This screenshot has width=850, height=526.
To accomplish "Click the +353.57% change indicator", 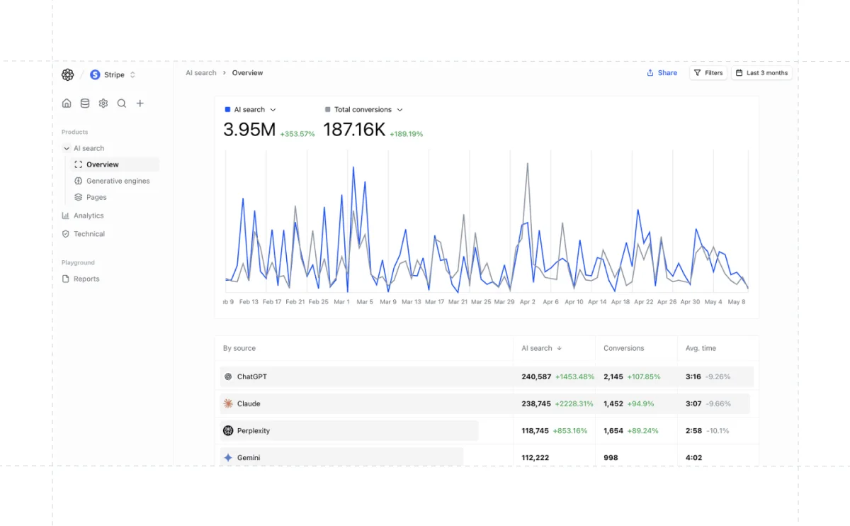I will coord(297,134).
